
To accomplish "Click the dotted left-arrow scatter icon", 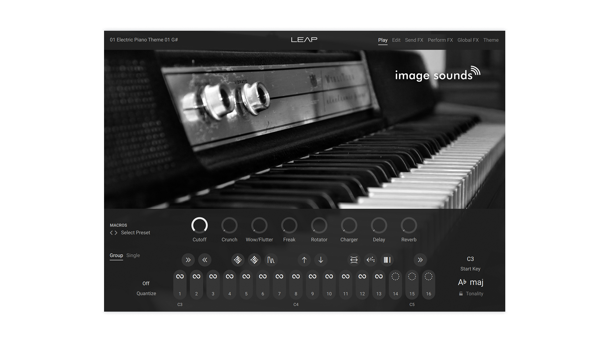I will (x=370, y=260).
